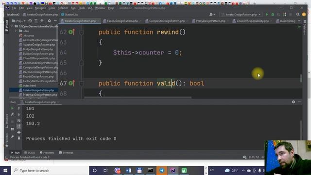Image resolution: width=311 pixels, height=175 pixels.
Task: Toggle soft-wrap in Run console
Action: pos(19,120)
